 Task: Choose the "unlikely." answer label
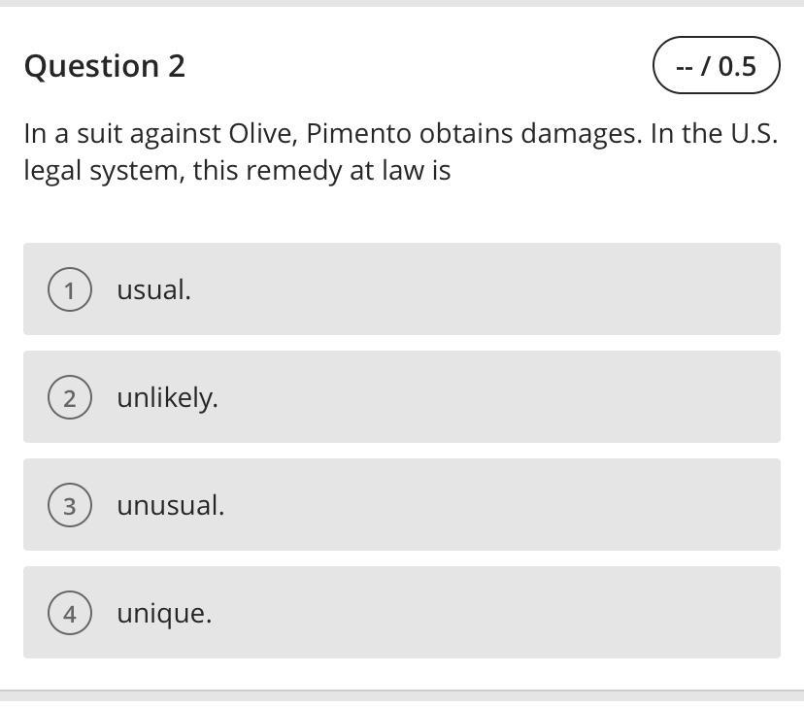coord(167,397)
